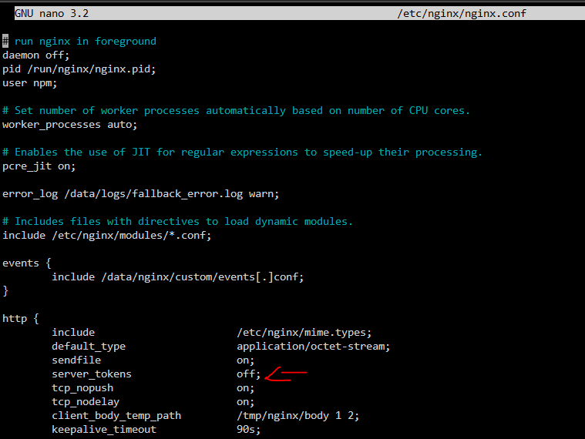Screen dimensions: 585x439
Task: Click the 'on;' value of tcp_nodelay
Action: pos(246,402)
